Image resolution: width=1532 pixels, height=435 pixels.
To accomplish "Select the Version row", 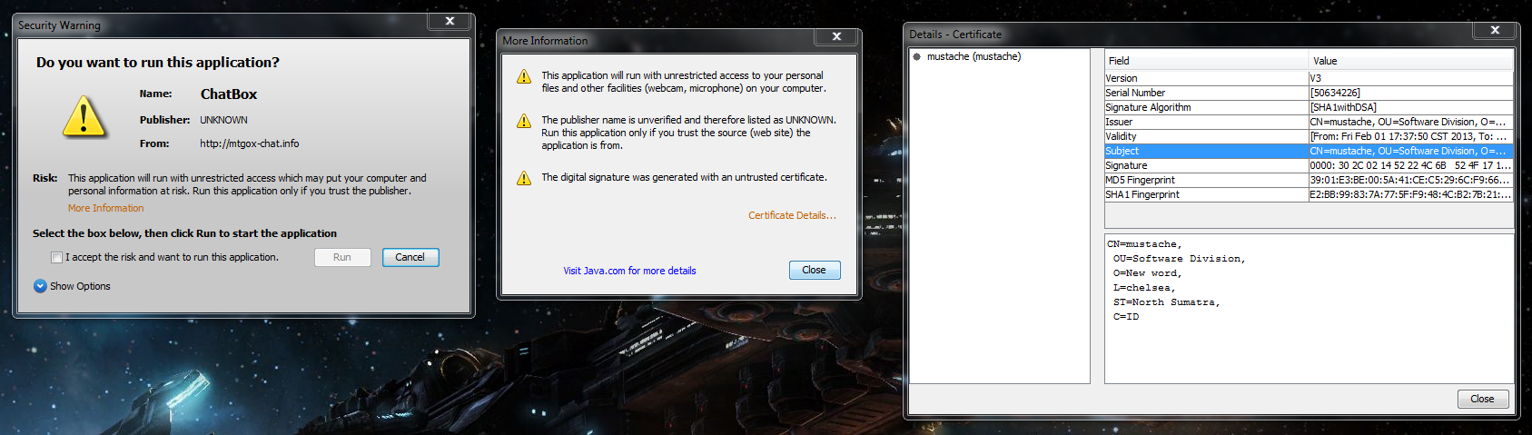I will 1309,78.
